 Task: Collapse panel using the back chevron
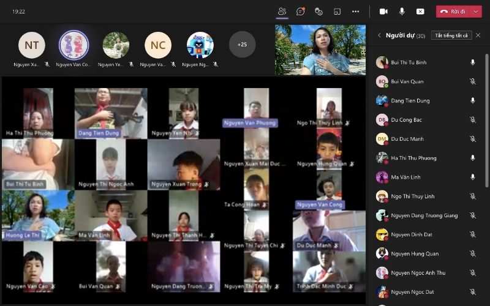point(379,35)
